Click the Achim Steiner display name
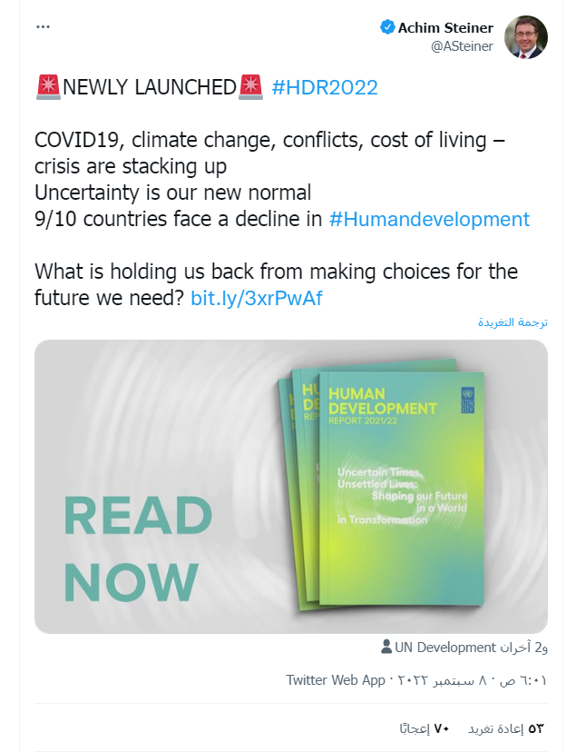The height and width of the screenshot is (752, 576). (x=445, y=27)
